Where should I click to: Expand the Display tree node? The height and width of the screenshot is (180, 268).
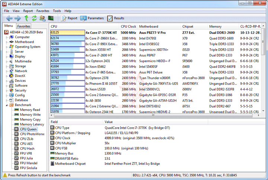[x=7, y=57]
